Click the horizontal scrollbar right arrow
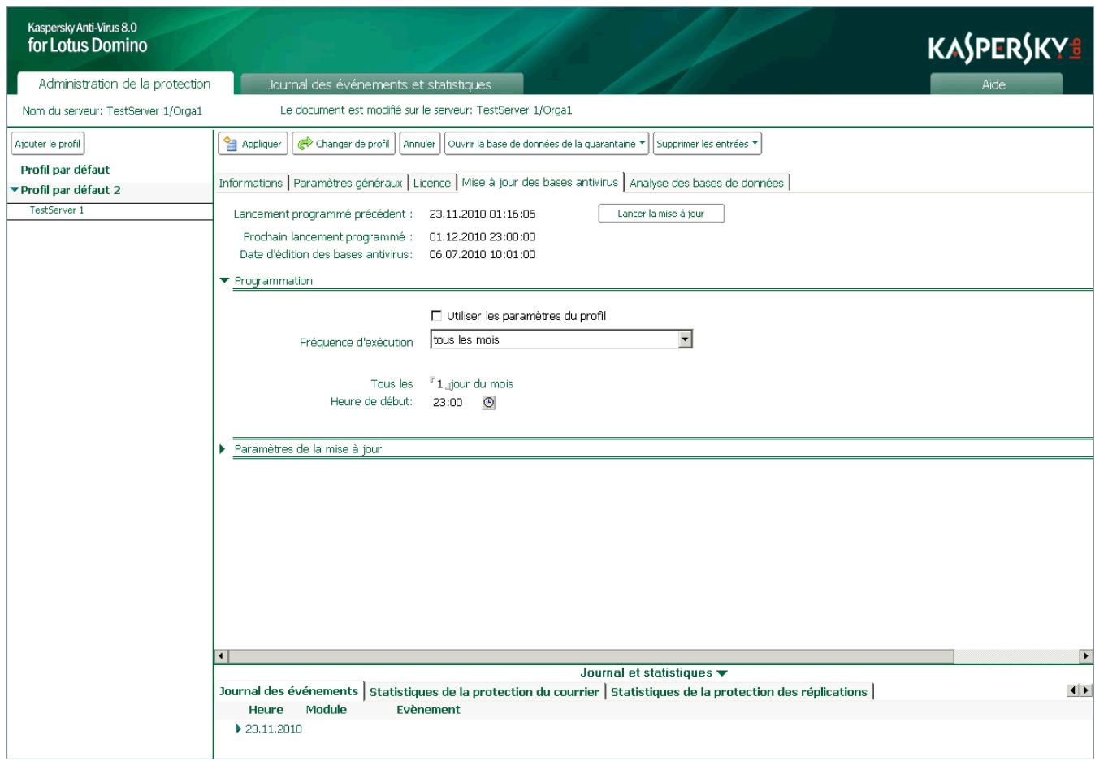The width and height of the screenshot is (1095, 761). point(1086,656)
